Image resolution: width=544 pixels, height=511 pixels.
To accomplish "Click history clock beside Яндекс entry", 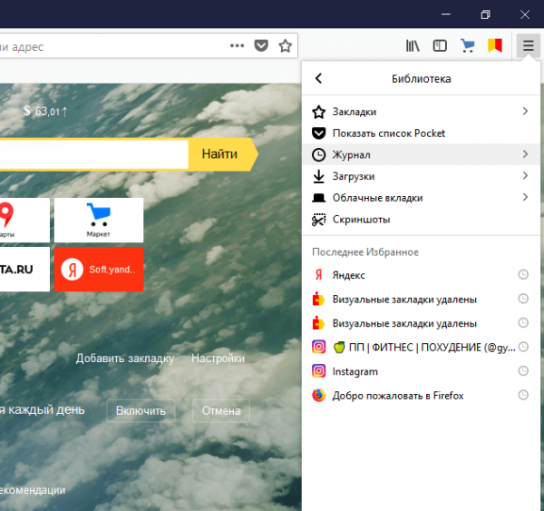I will click(x=523, y=274).
